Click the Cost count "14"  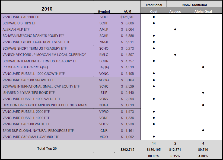click(154, 143)
